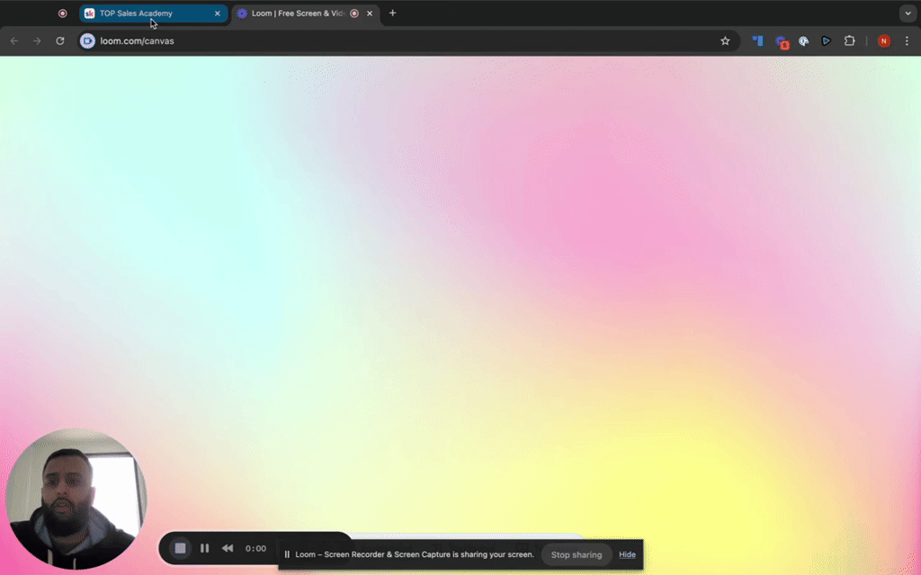
Task: Close the Loom tab
Action: [370, 13]
